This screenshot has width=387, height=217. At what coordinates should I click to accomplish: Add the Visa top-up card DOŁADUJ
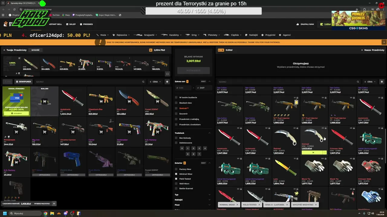coord(16,113)
